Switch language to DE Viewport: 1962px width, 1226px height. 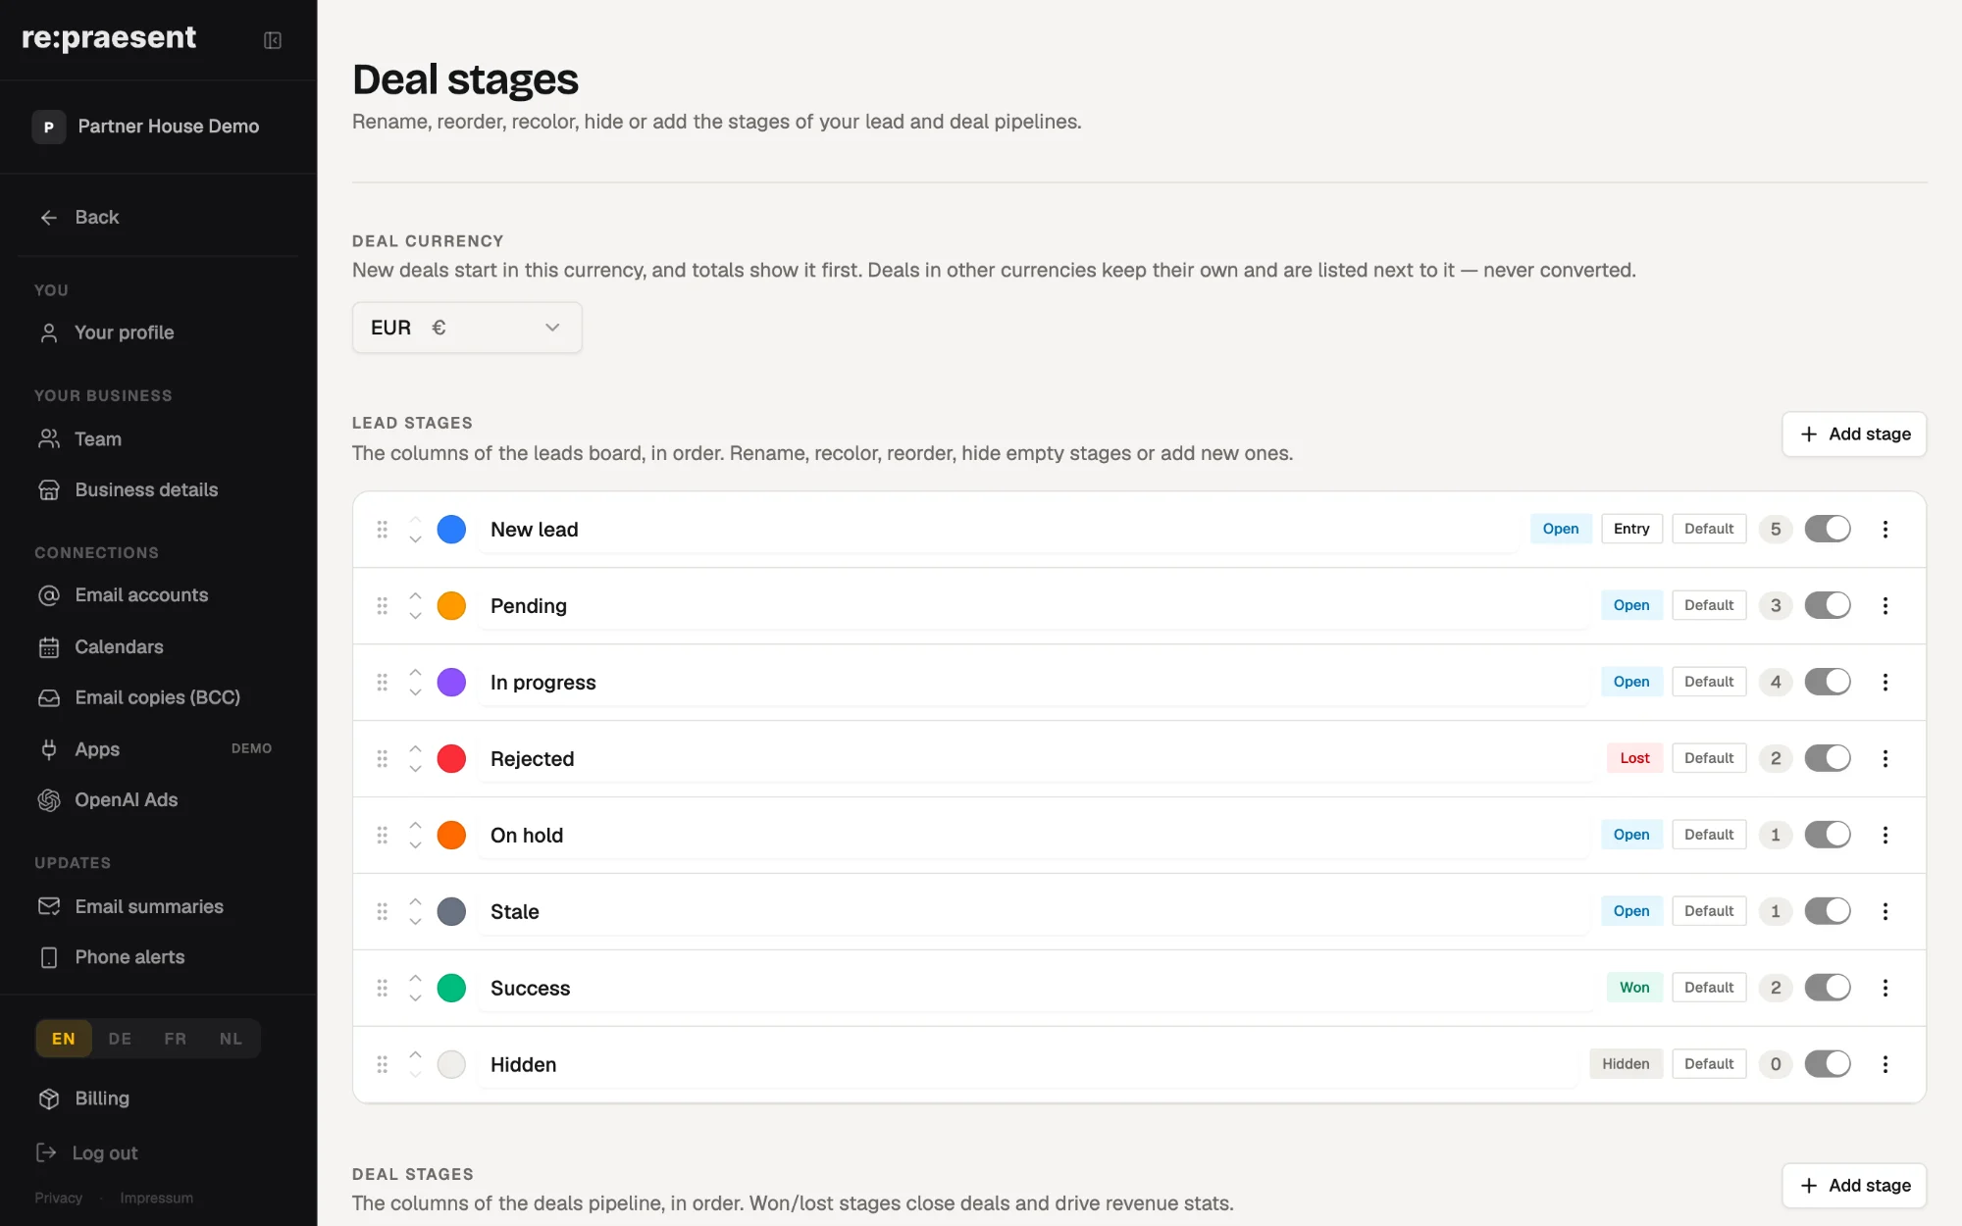[x=120, y=1040]
